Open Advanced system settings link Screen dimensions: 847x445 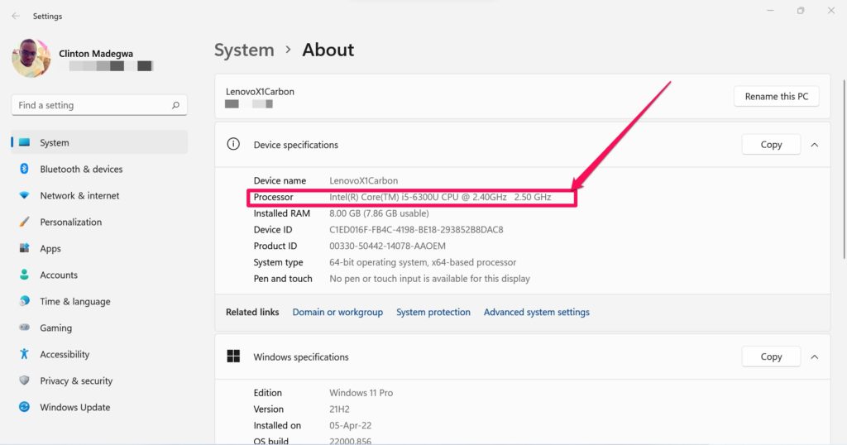(x=536, y=312)
